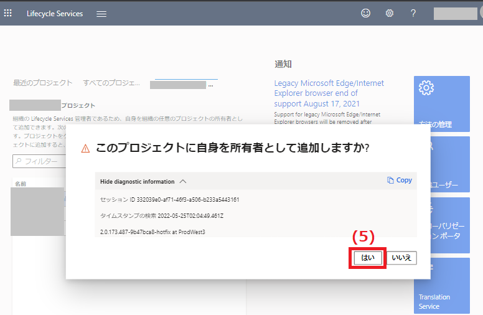Image resolution: width=483 pixels, height=315 pixels.
Task: Click the いいえ button to cancel
Action: point(401,258)
